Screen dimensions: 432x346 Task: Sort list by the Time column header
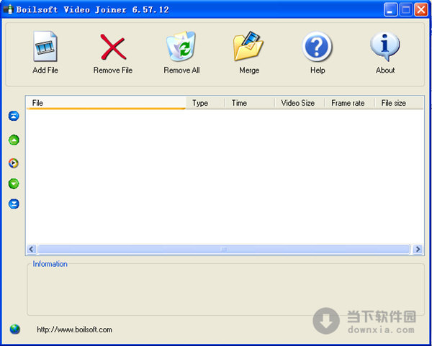[249, 103]
